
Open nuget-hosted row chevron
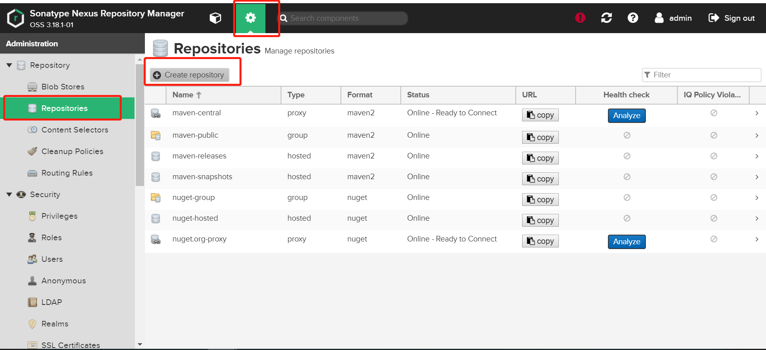(757, 218)
